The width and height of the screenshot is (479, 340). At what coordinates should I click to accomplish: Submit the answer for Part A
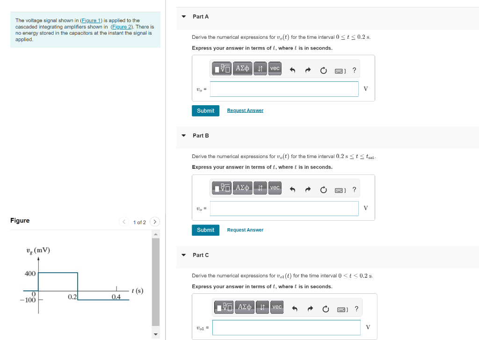(205, 110)
